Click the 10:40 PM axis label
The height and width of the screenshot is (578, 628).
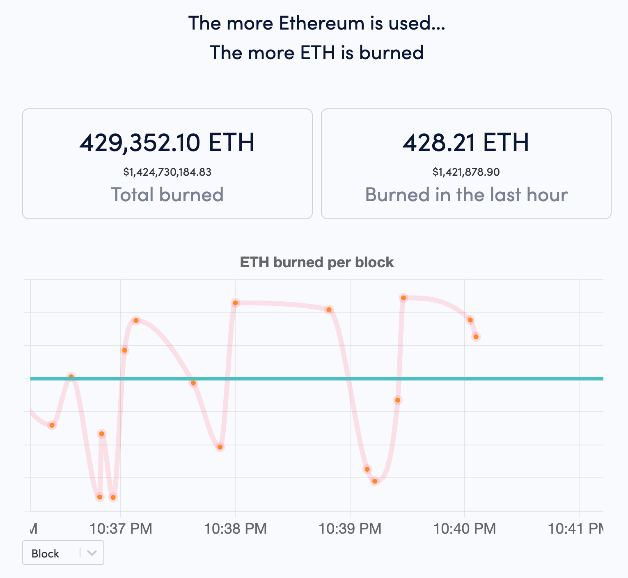click(464, 529)
